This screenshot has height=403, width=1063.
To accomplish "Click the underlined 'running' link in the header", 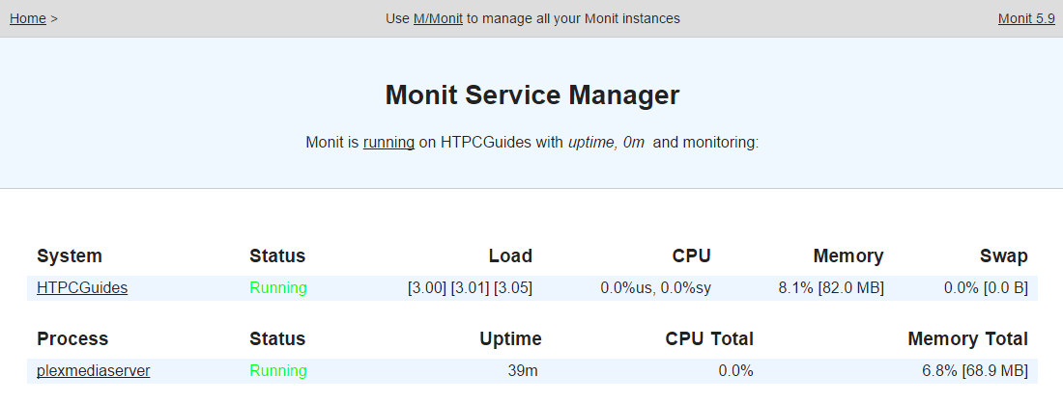I will tap(388, 143).
